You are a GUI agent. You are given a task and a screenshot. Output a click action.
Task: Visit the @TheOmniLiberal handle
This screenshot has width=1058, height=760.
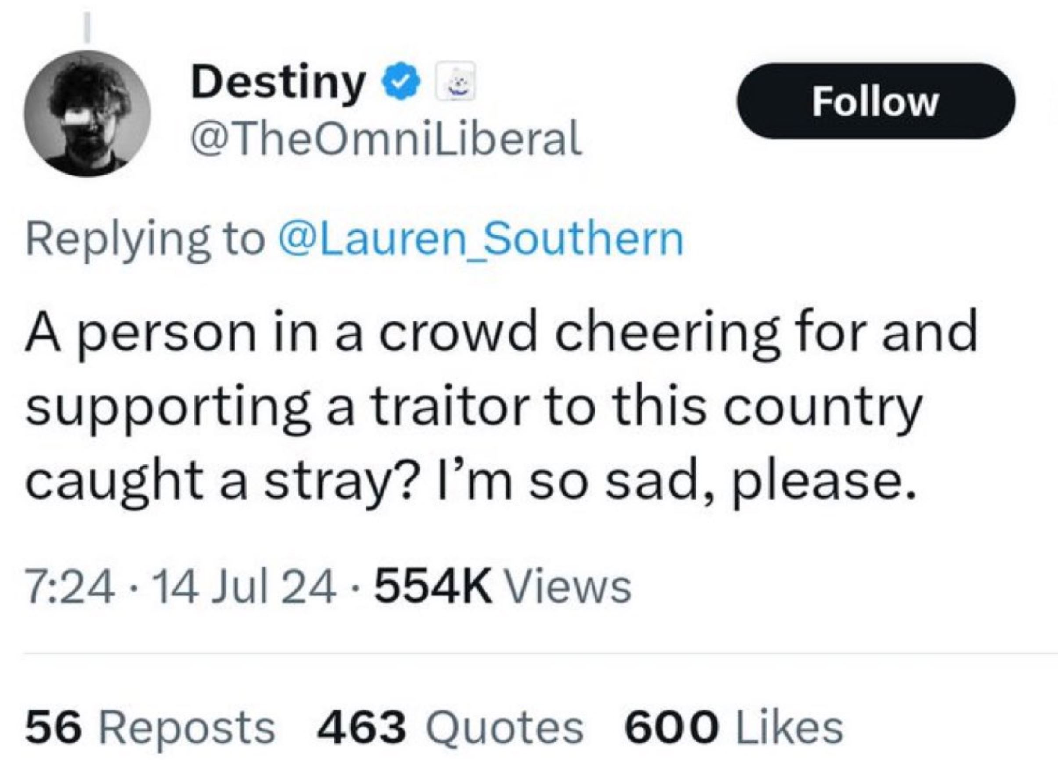386,139
